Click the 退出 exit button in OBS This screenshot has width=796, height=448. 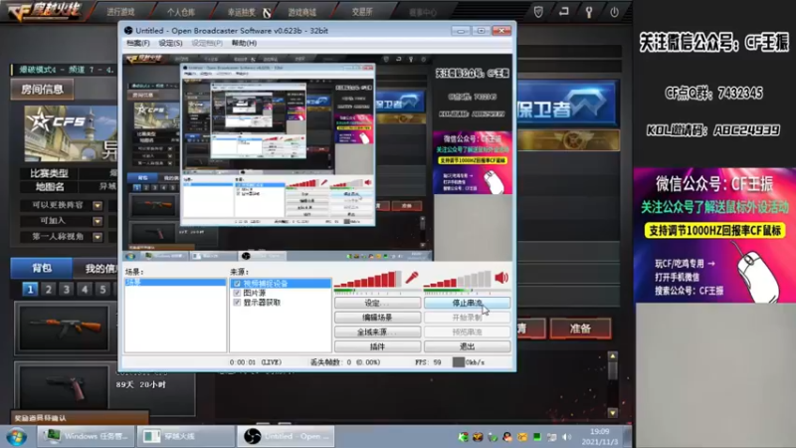[467, 346]
